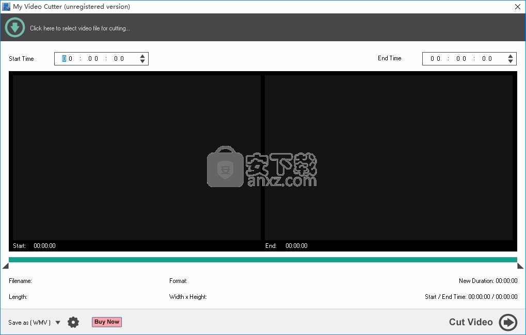Click the green download arrow icon to load video

(x=15, y=27)
